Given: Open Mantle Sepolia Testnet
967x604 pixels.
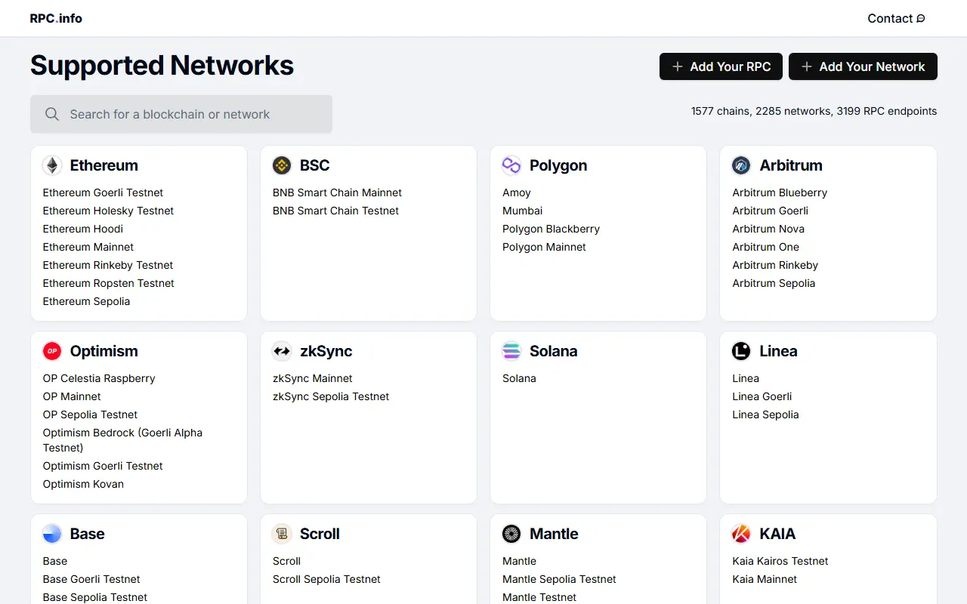Looking at the screenshot, I should [x=559, y=579].
